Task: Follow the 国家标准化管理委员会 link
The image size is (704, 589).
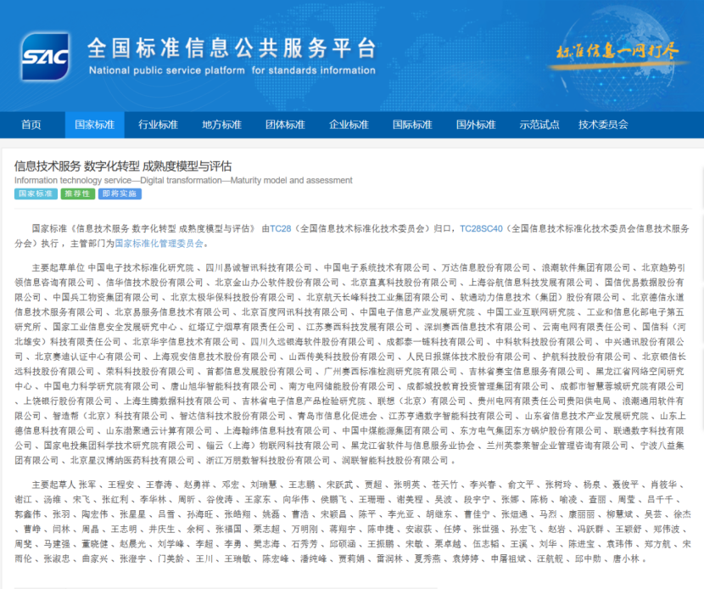Action: coord(159,244)
